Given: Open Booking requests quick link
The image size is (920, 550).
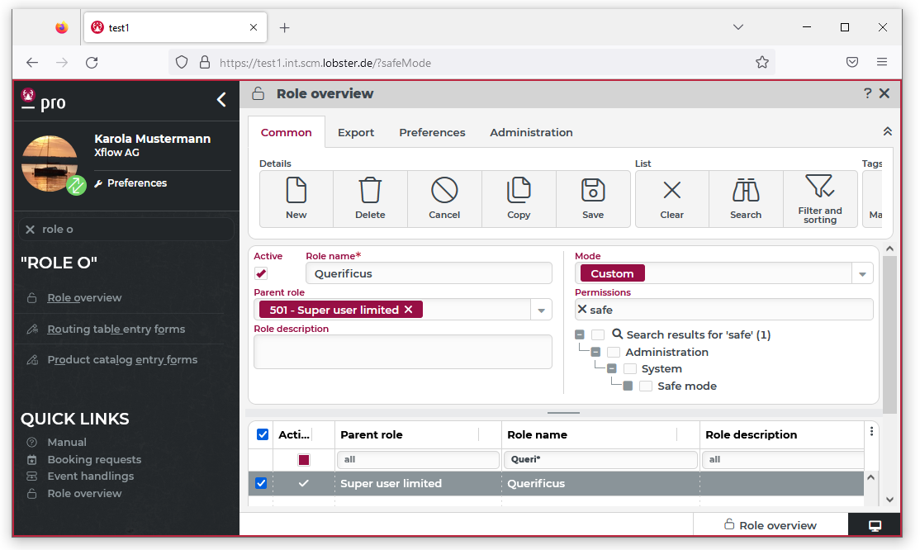Looking at the screenshot, I should 94,460.
